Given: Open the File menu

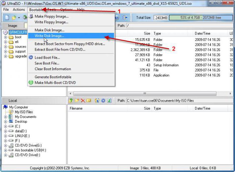Looking at the screenshot, I should tap(6, 10).
